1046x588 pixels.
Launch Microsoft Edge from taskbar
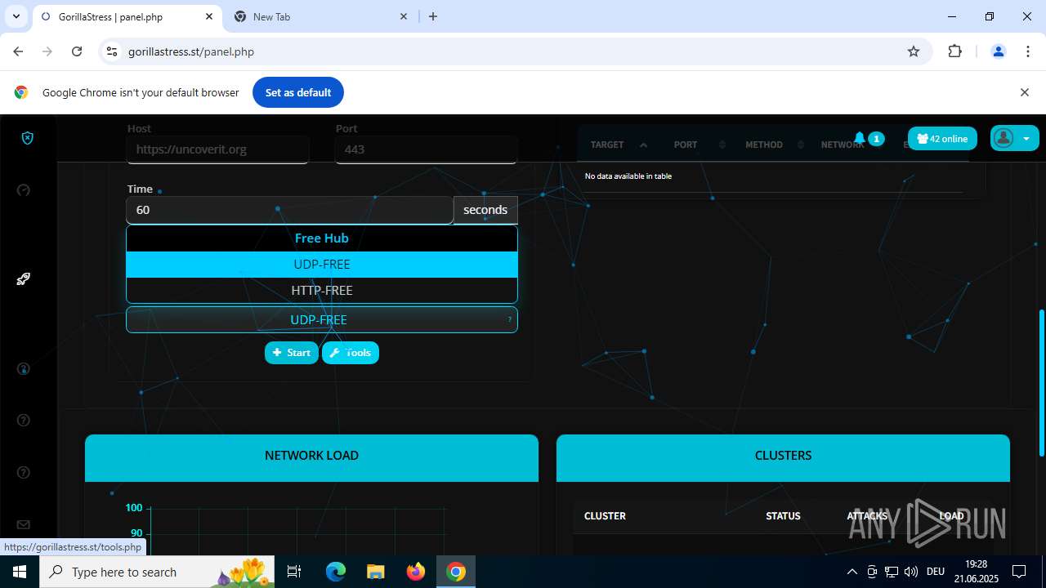click(336, 572)
